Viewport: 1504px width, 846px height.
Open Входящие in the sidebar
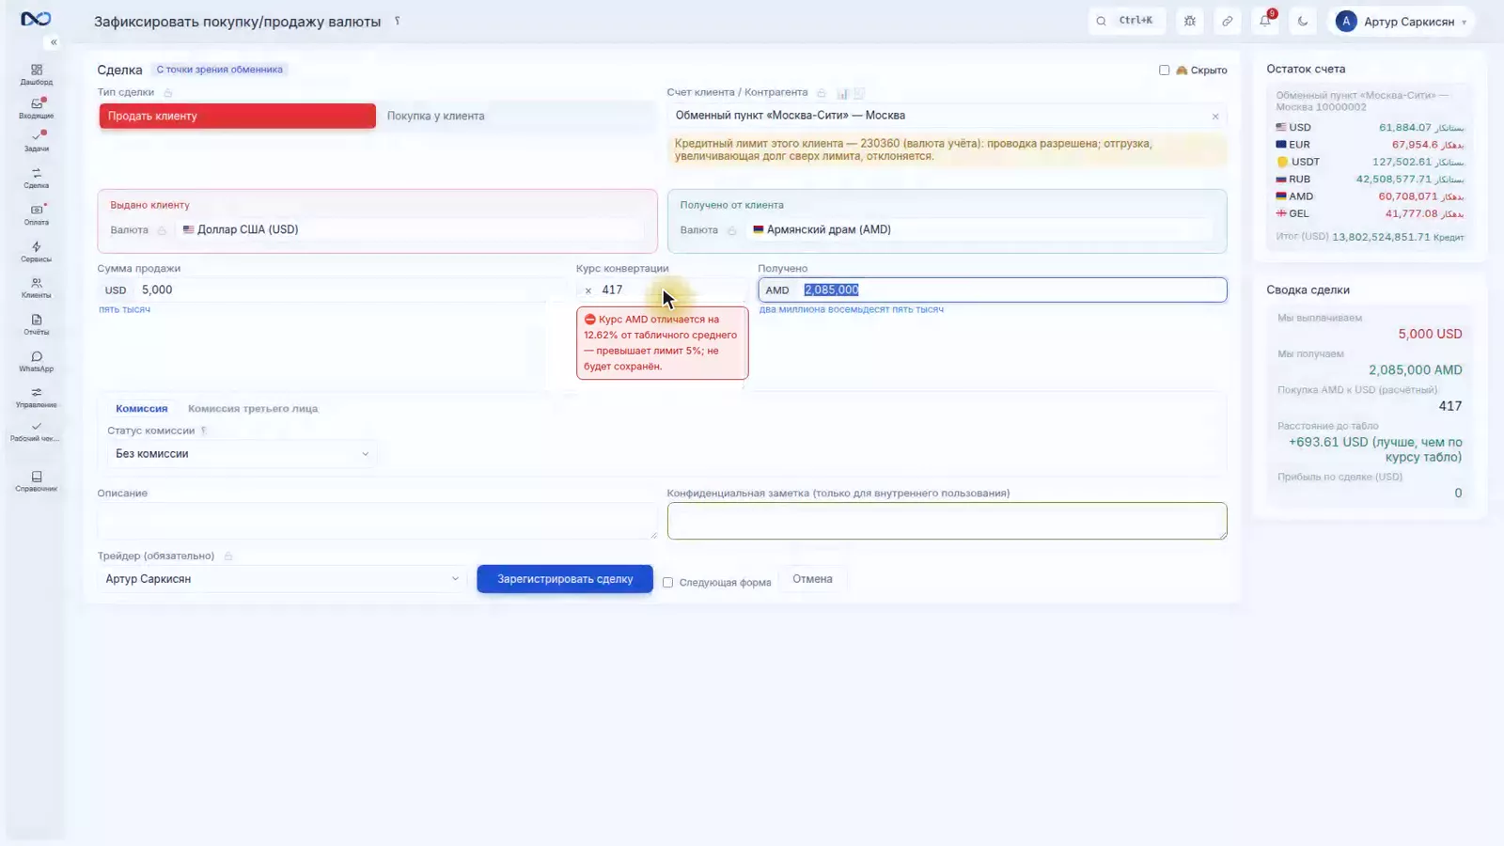click(x=36, y=108)
